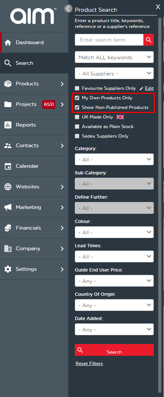Enable UK Made Only checkbox
The height and width of the screenshot is (397, 164).
pos(77,117)
